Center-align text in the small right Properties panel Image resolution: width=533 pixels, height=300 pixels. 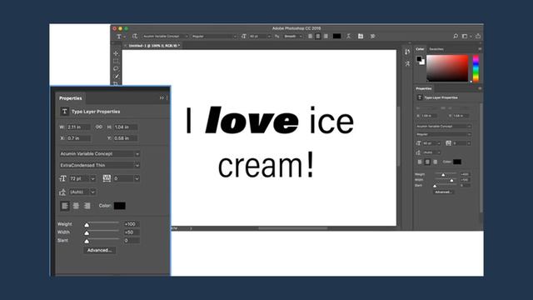pos(427,162)
